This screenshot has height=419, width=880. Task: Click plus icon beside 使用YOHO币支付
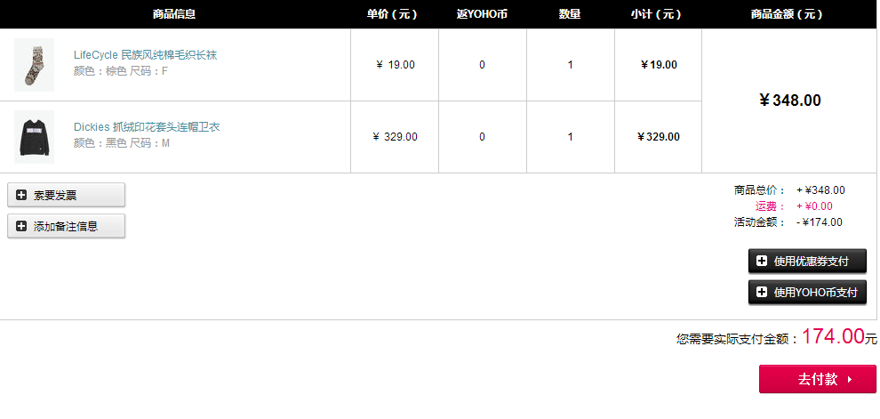click(x=762, y=292)
